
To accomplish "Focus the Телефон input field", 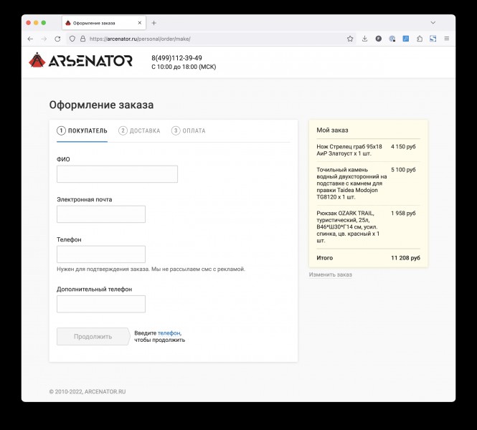I will tap(101, 254).
